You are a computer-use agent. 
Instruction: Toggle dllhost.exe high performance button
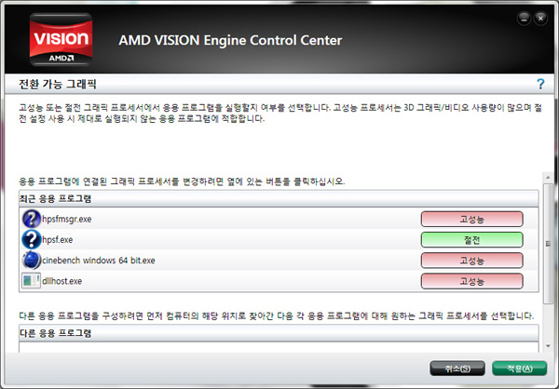[471, 281]
